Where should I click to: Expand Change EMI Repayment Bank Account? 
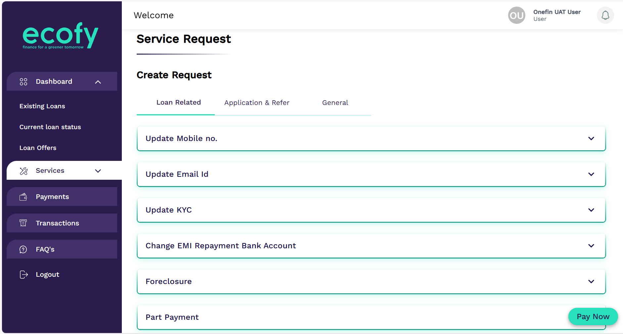tap(591, 246)
